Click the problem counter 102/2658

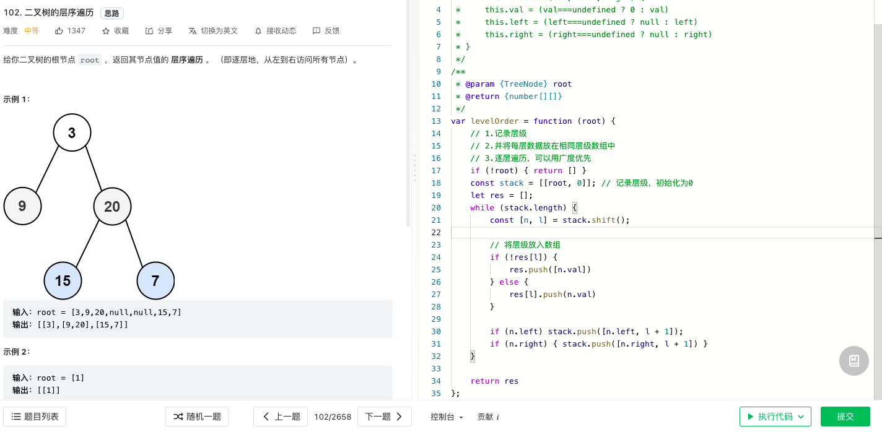pyautogui.click(x=333, y=417)
